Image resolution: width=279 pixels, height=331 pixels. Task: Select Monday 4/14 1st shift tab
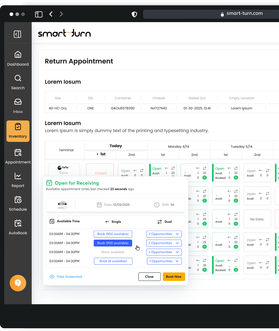163,155
